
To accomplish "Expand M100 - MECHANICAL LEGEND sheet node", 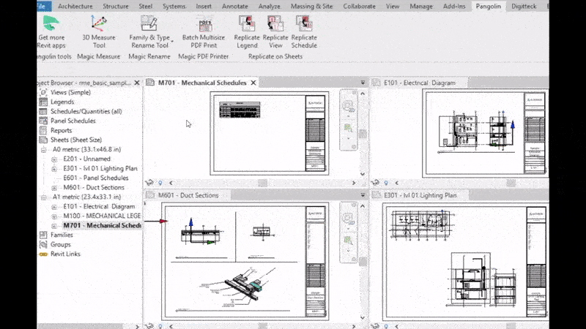I will point(54,216).
